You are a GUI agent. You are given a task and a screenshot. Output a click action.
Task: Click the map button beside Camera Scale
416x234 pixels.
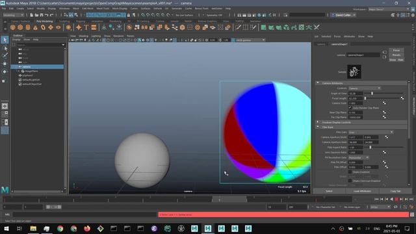coord(384,103)
